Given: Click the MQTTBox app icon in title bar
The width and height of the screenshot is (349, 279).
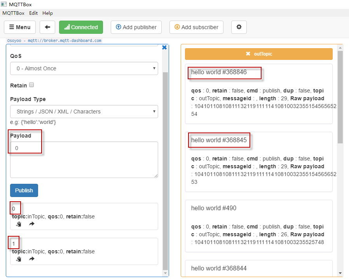Looking at the screenshot, I should tap(4, 4).
